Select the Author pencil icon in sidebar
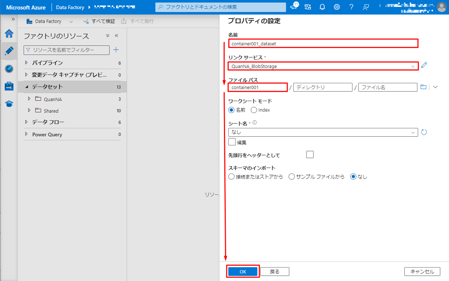This screenshot has width=449, height=281. (9, 51)
